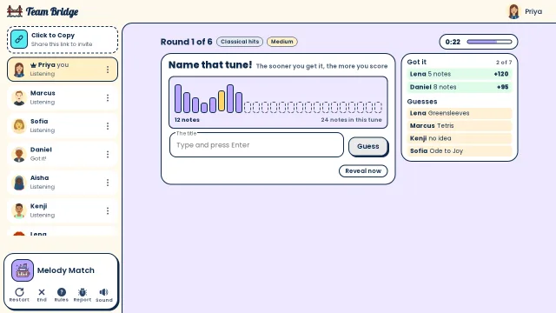End the current game

click(42, 295)
